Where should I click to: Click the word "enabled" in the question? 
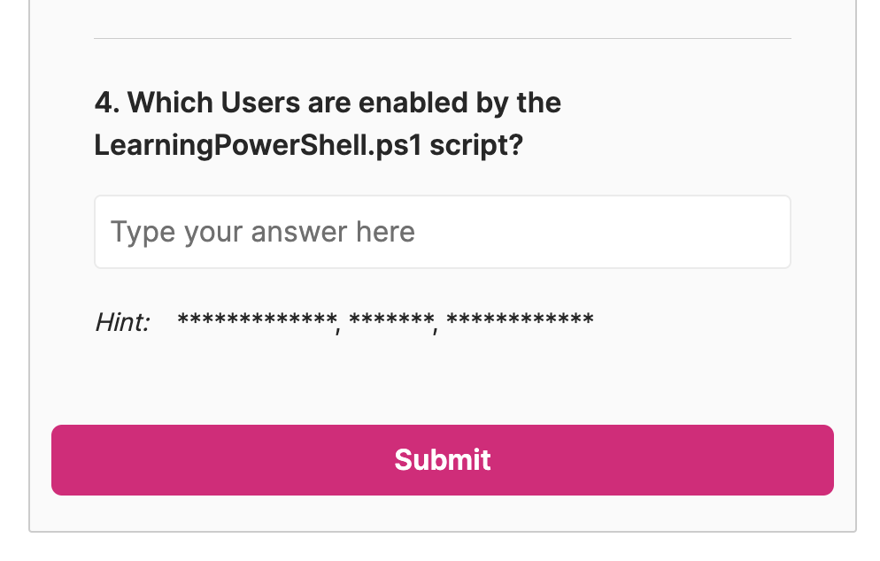(411, 103)
